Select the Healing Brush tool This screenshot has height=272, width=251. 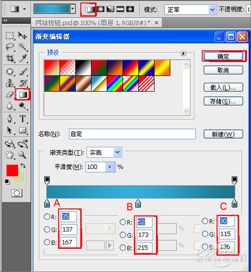click(x=10, y=72)
